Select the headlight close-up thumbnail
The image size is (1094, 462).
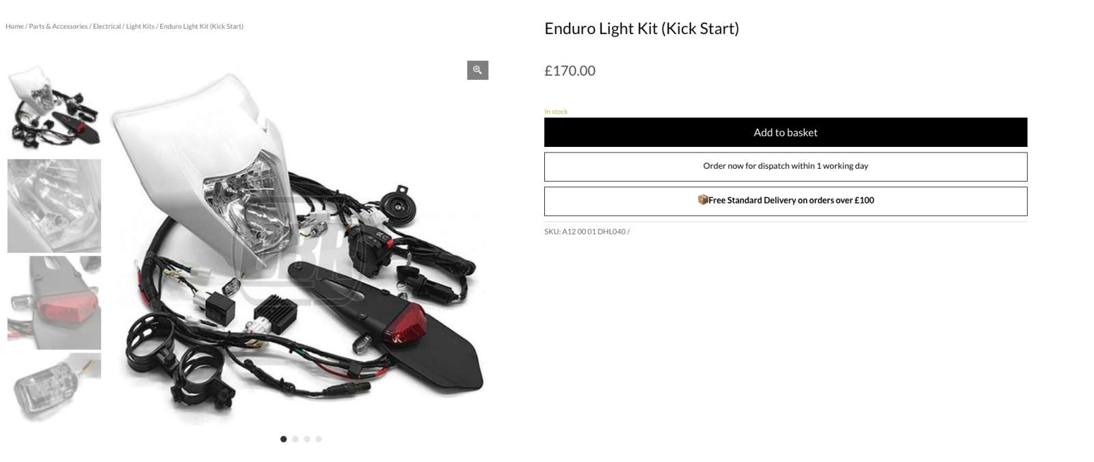pyautogui.click(x=54, y=206)
